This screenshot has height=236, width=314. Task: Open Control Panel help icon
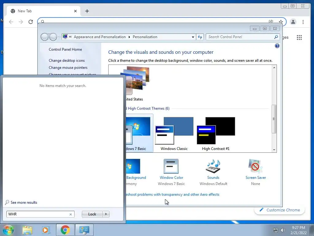277,46
